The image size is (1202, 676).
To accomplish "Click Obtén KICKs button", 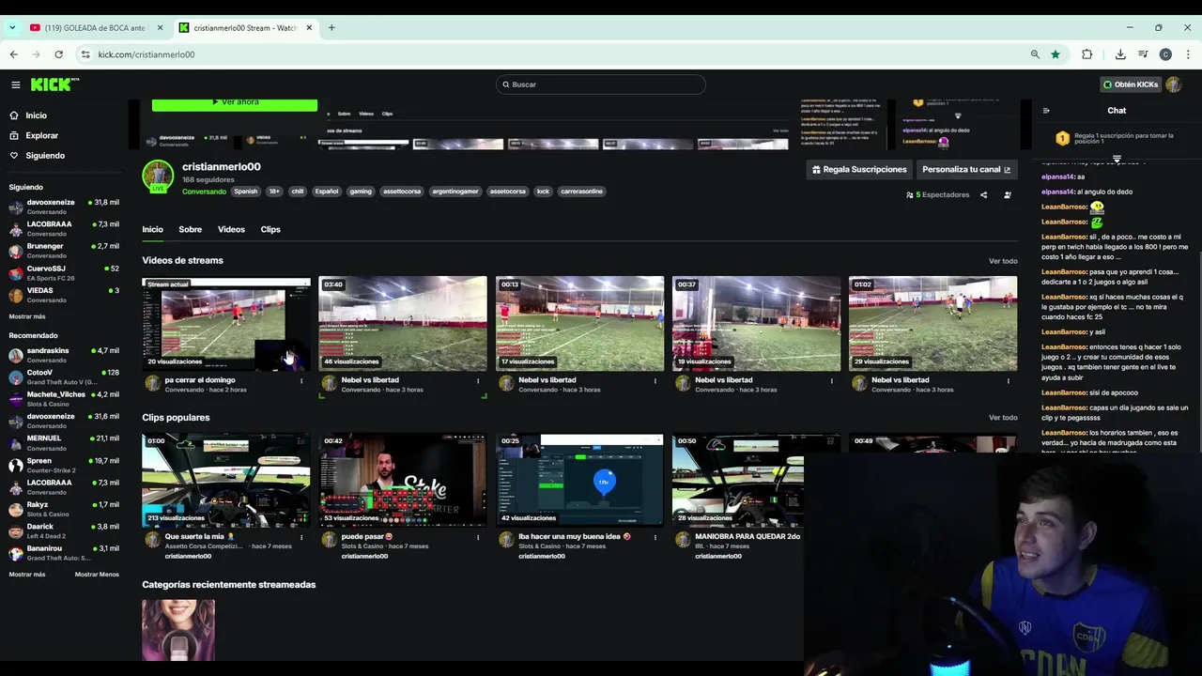I will (1131, 84).
